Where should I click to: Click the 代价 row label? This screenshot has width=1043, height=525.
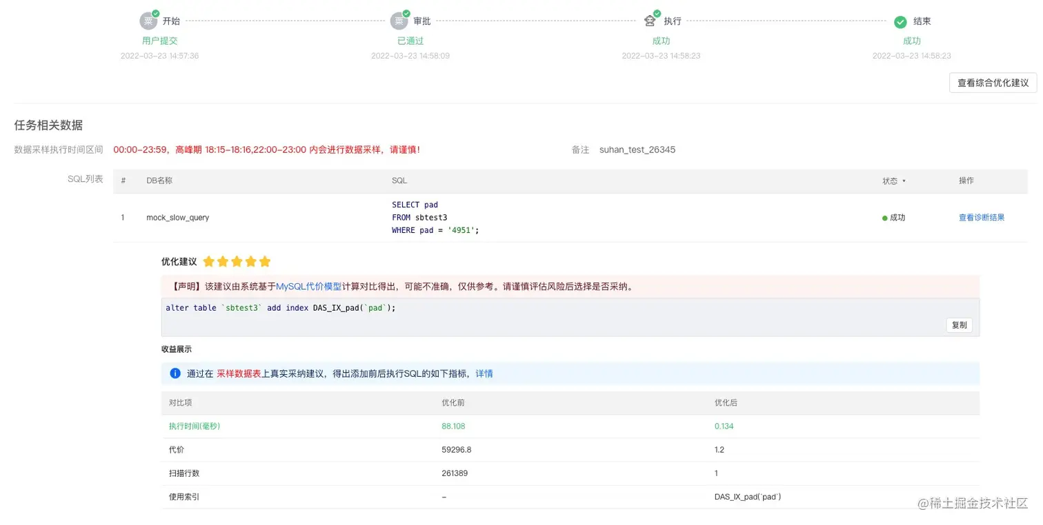pyautogui.click(x=177, y=450)
